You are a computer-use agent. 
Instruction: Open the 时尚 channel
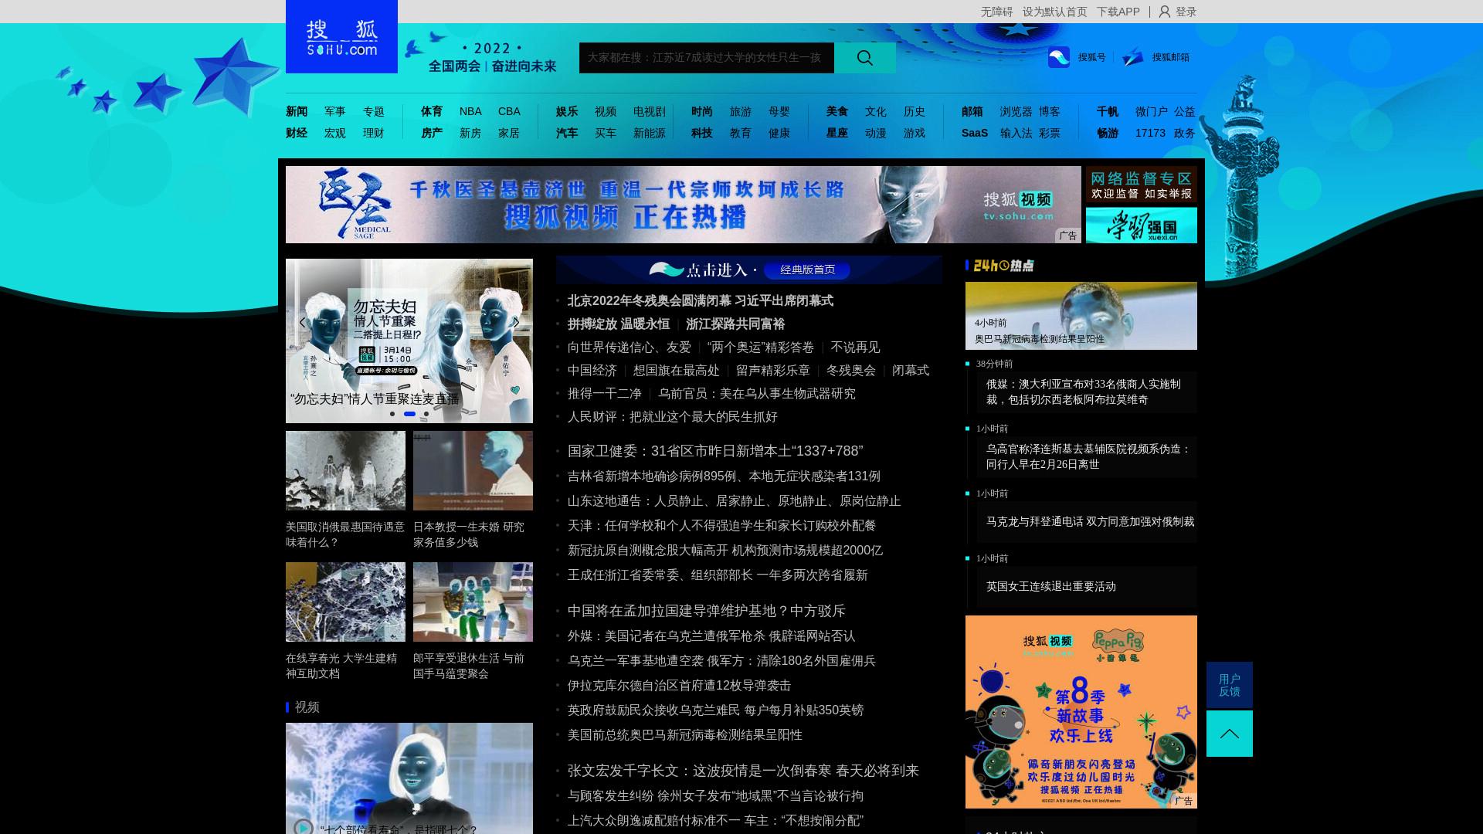tap(702, 111)
